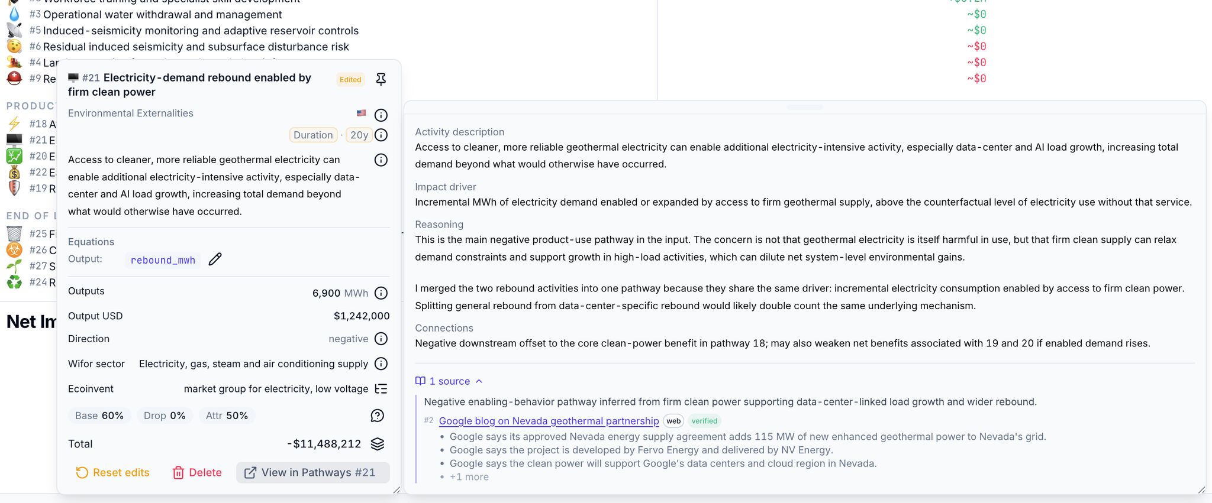The width and height of the screenshot is (1212, 503).
Task: Select pathway #3 Operational water withdrawal
Action: [x=162, y=14]
